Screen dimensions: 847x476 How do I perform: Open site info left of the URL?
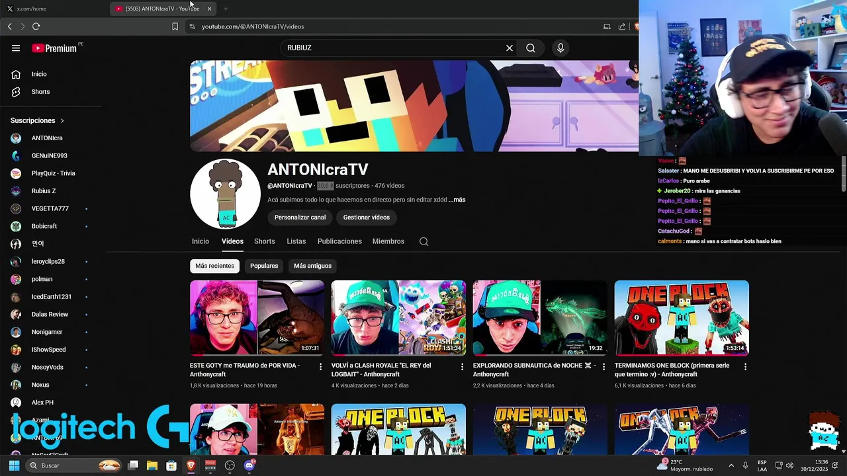pyautogui.click(x=192, y=26)
